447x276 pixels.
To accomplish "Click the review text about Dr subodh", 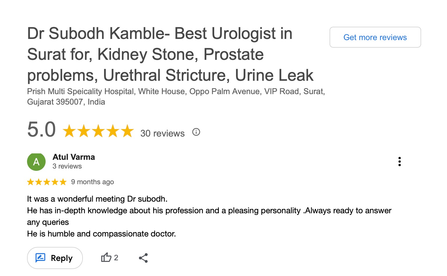I will coord(97,199).
